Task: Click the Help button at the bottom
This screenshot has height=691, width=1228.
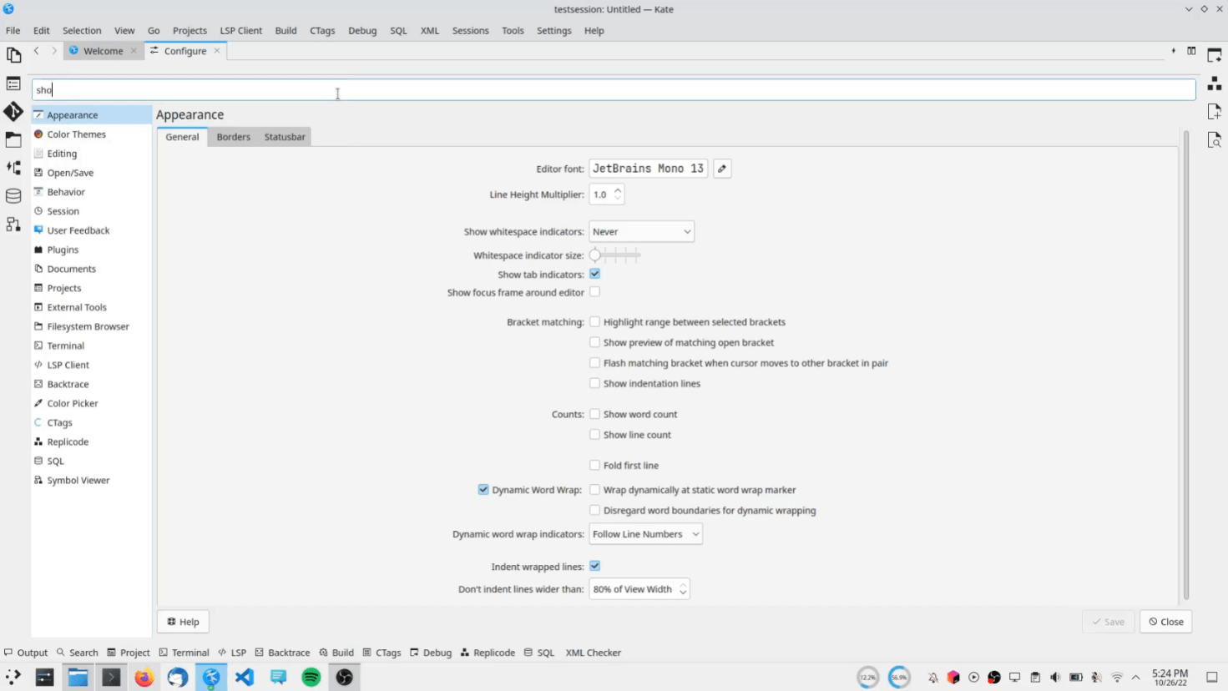Action: click(182, 621)
